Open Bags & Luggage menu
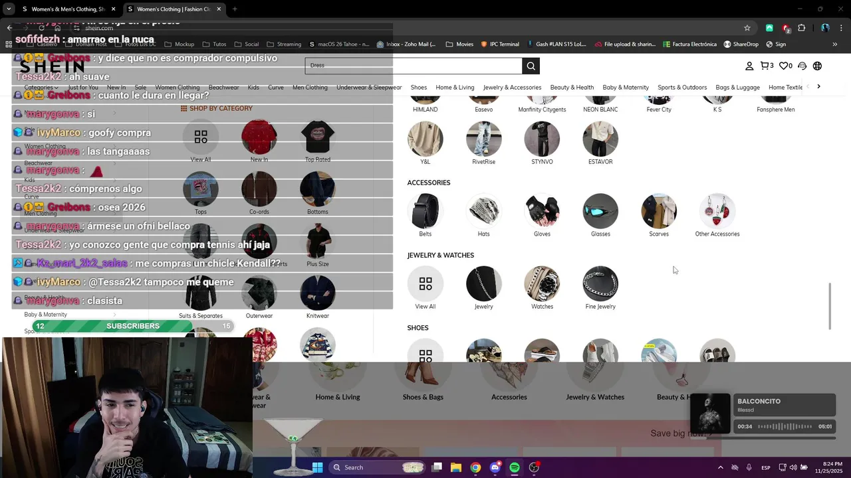The height and width of the screenshot is (478, 851). click(737, 87)
